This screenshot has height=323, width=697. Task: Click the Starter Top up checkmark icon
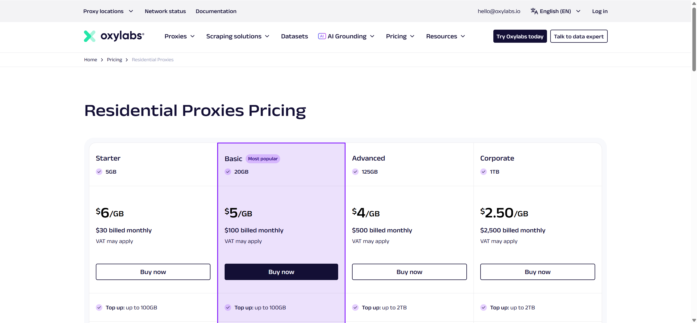99,307
